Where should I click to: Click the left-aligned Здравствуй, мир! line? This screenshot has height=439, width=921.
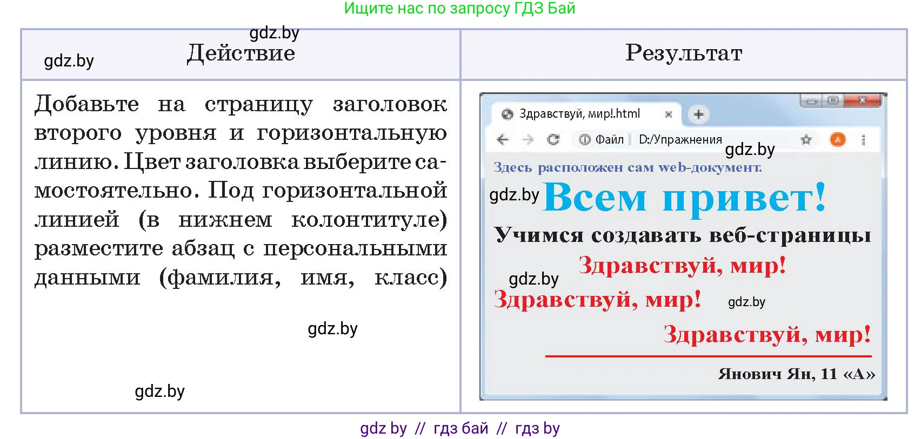(x=597, y=299)
